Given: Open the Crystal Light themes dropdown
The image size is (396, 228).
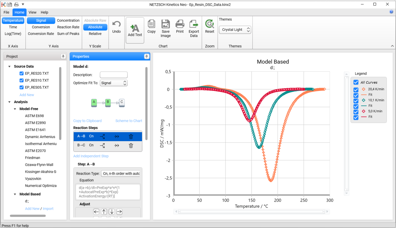Looking at the screenshot, I should coord(235,30).
